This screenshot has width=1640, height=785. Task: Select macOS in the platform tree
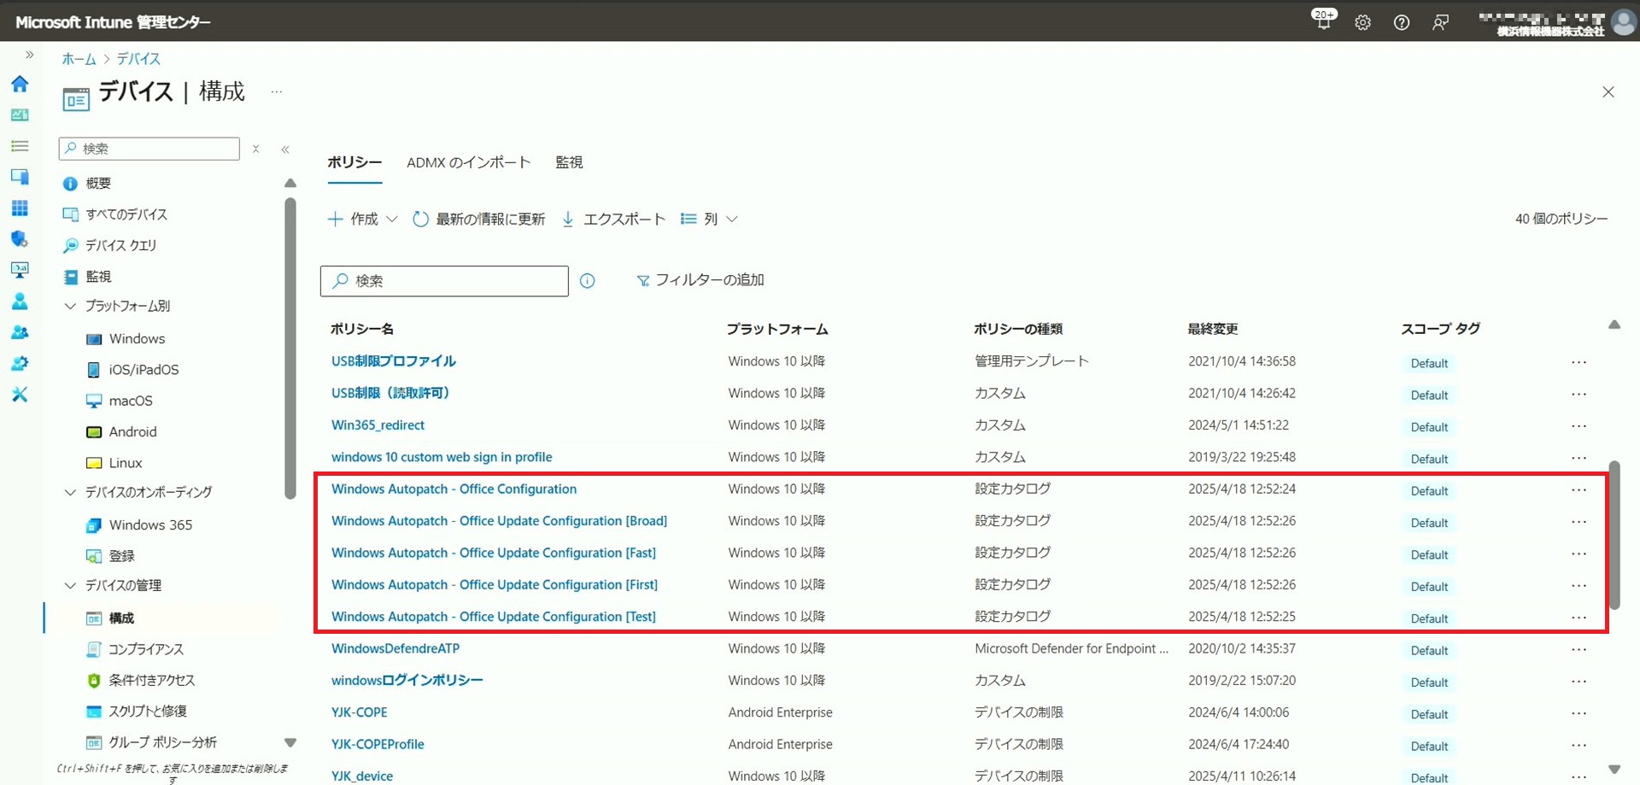pyautogui.click(x=131, y=401)
